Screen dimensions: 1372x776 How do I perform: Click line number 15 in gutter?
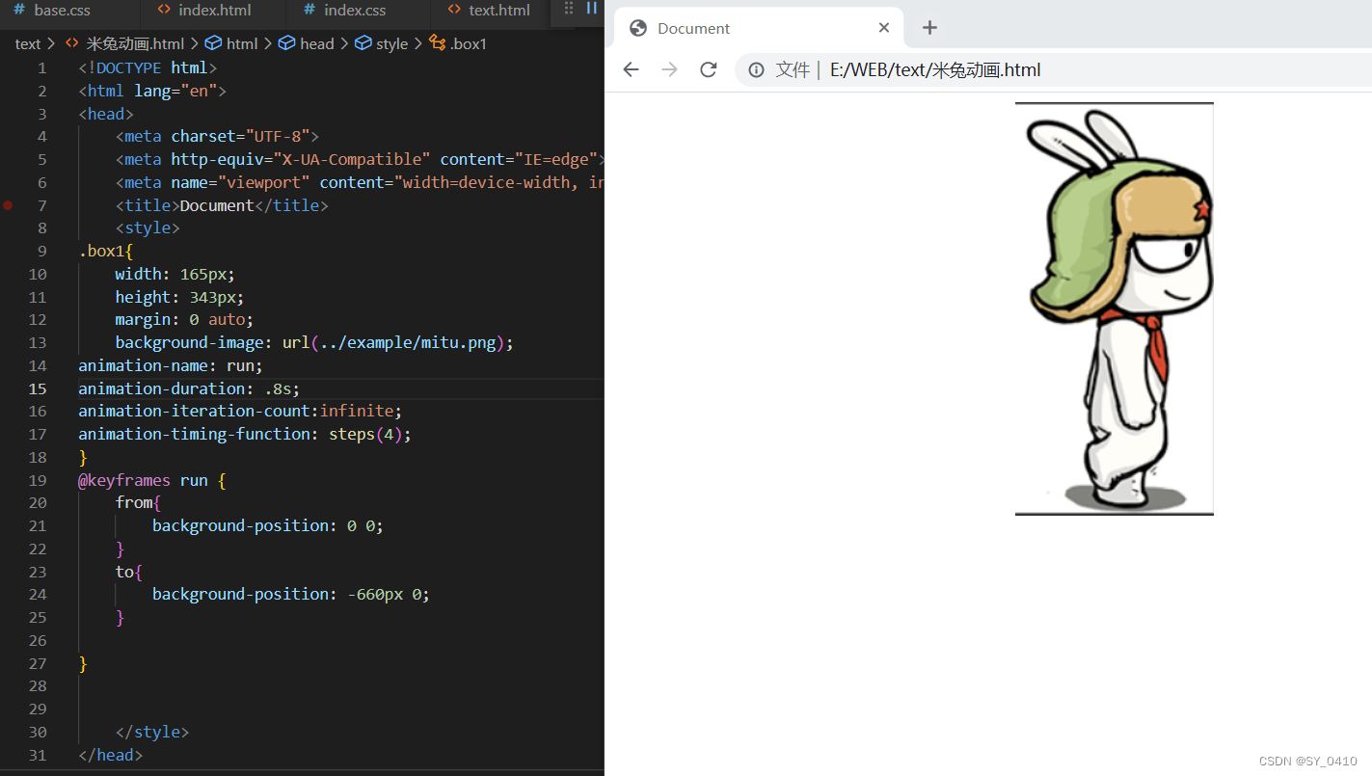point(38,388)
